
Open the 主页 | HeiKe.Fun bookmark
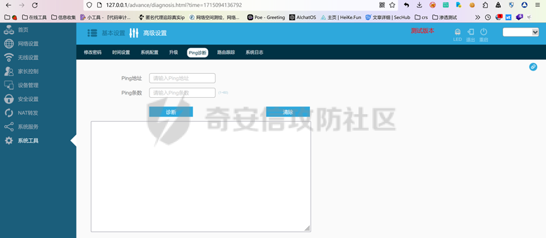(341, 17)
